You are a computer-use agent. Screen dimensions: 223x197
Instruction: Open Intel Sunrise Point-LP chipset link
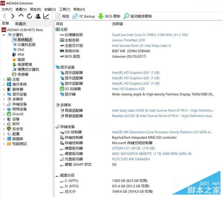(x=141, y=46)
